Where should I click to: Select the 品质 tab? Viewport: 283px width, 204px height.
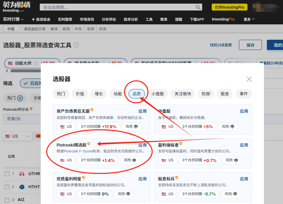(137, 94)
